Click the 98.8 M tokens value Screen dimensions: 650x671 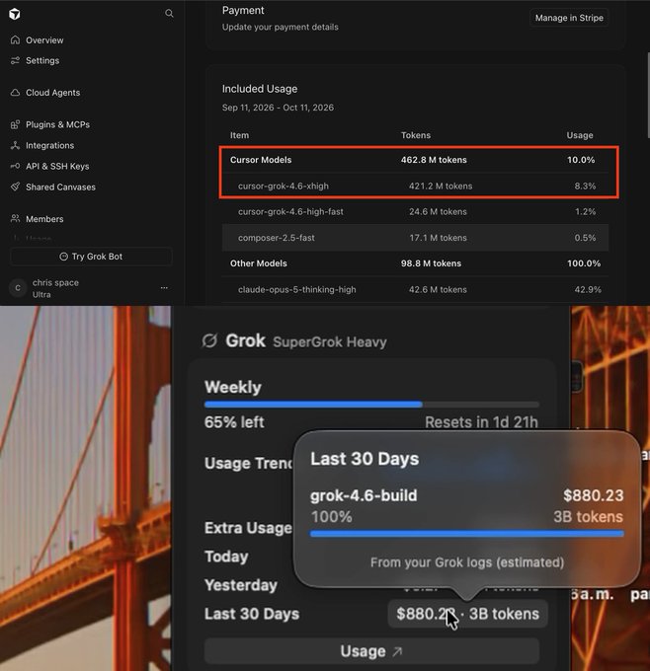pos(431,263)
